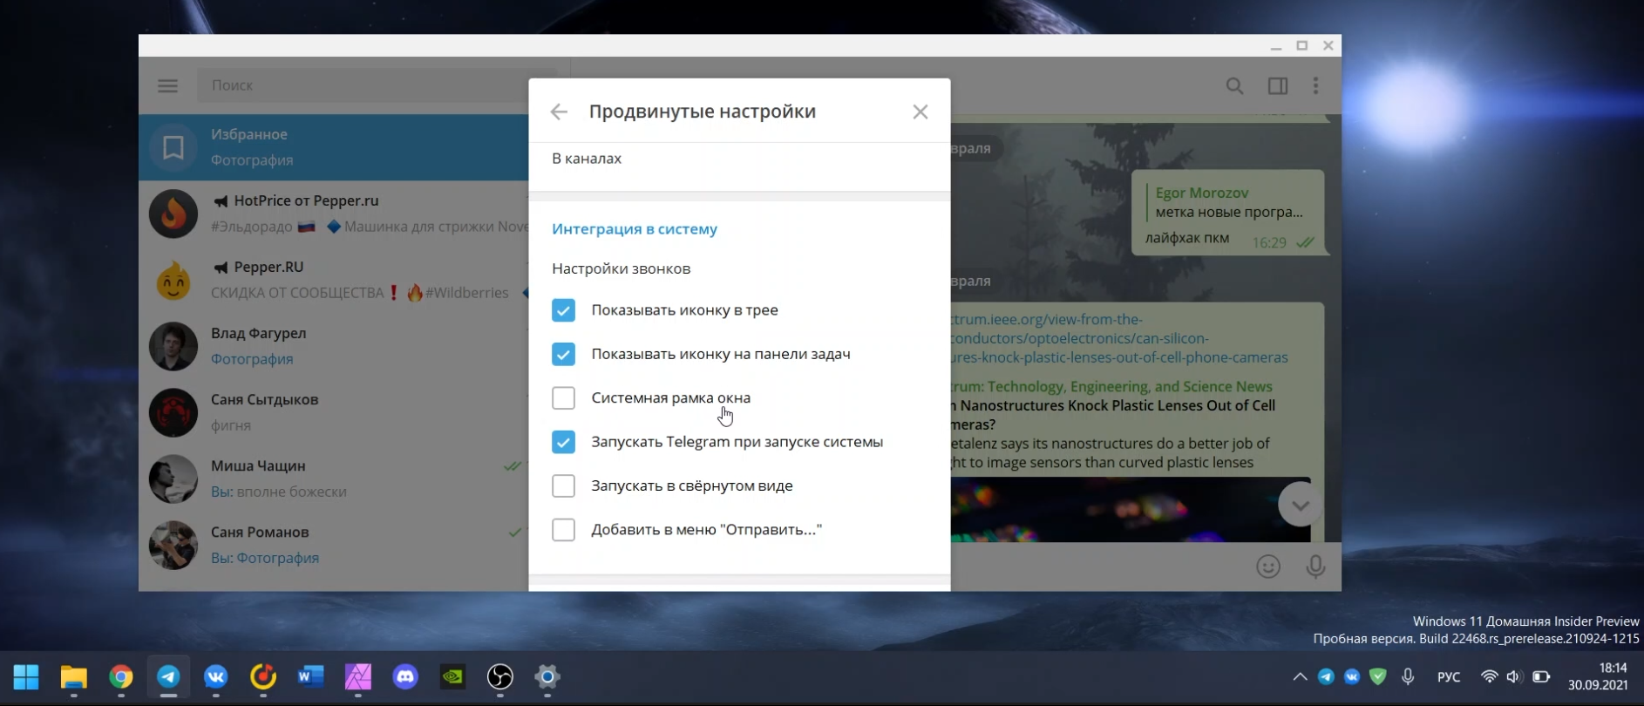This screenshot has width=1644, height=706.
Task: Open the Избранное saved messages chat
Action: (x=333, y=147)
